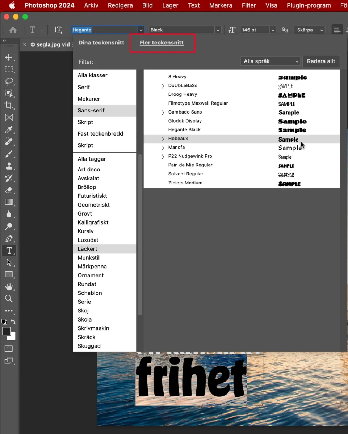
Task: Select the Blur tool
Action: (9, 214)
